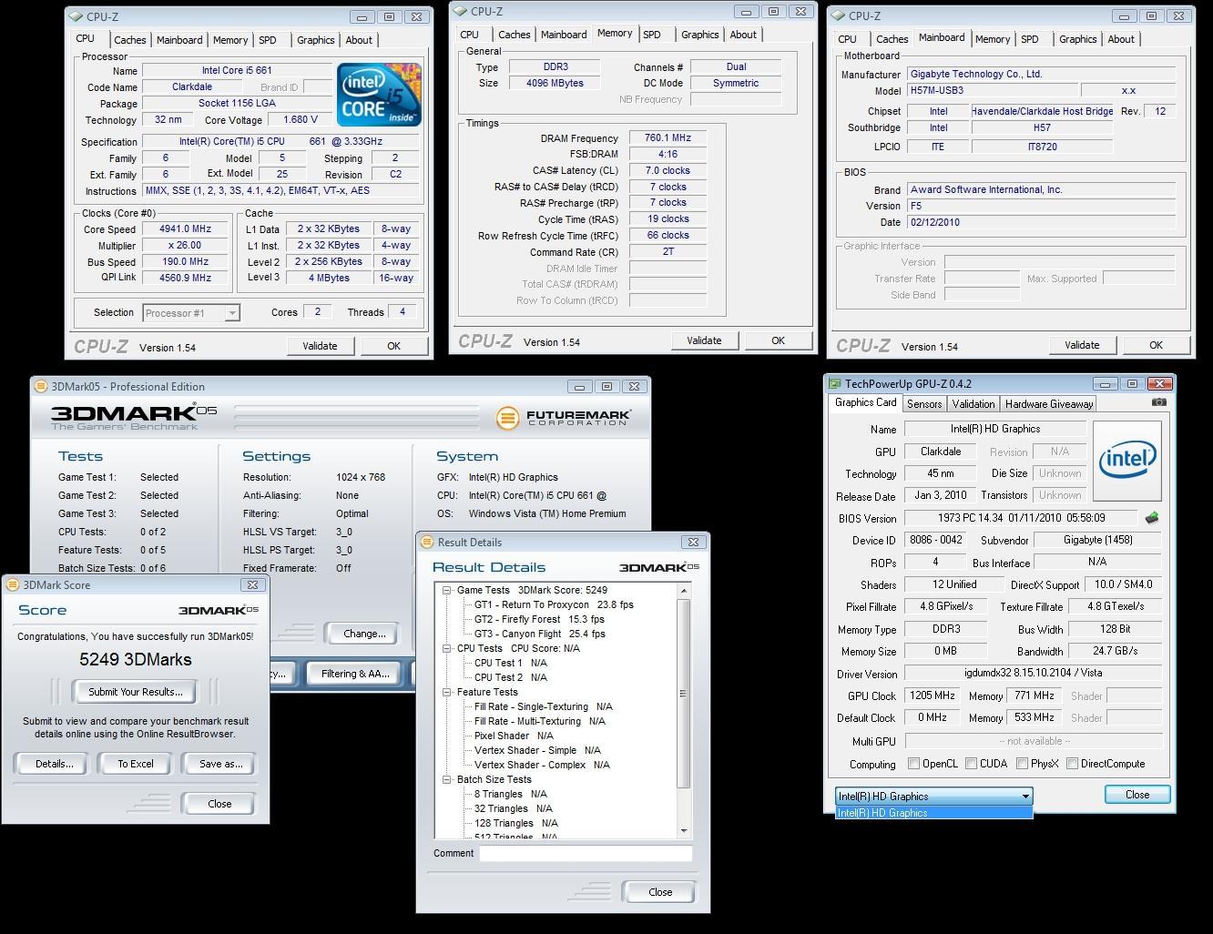Select the Vertex Shader - Complex row
The image size is (1213, 934).
[542, 765]
